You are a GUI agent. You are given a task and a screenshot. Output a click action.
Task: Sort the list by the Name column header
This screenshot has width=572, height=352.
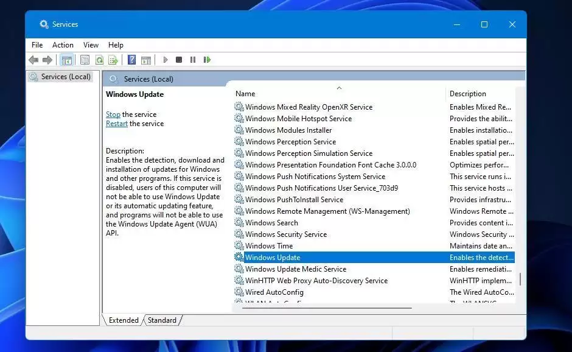pos(338,93)
